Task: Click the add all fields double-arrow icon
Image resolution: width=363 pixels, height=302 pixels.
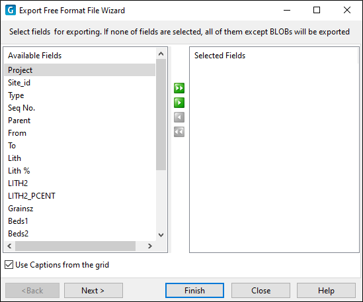Action: click(179, 88)
